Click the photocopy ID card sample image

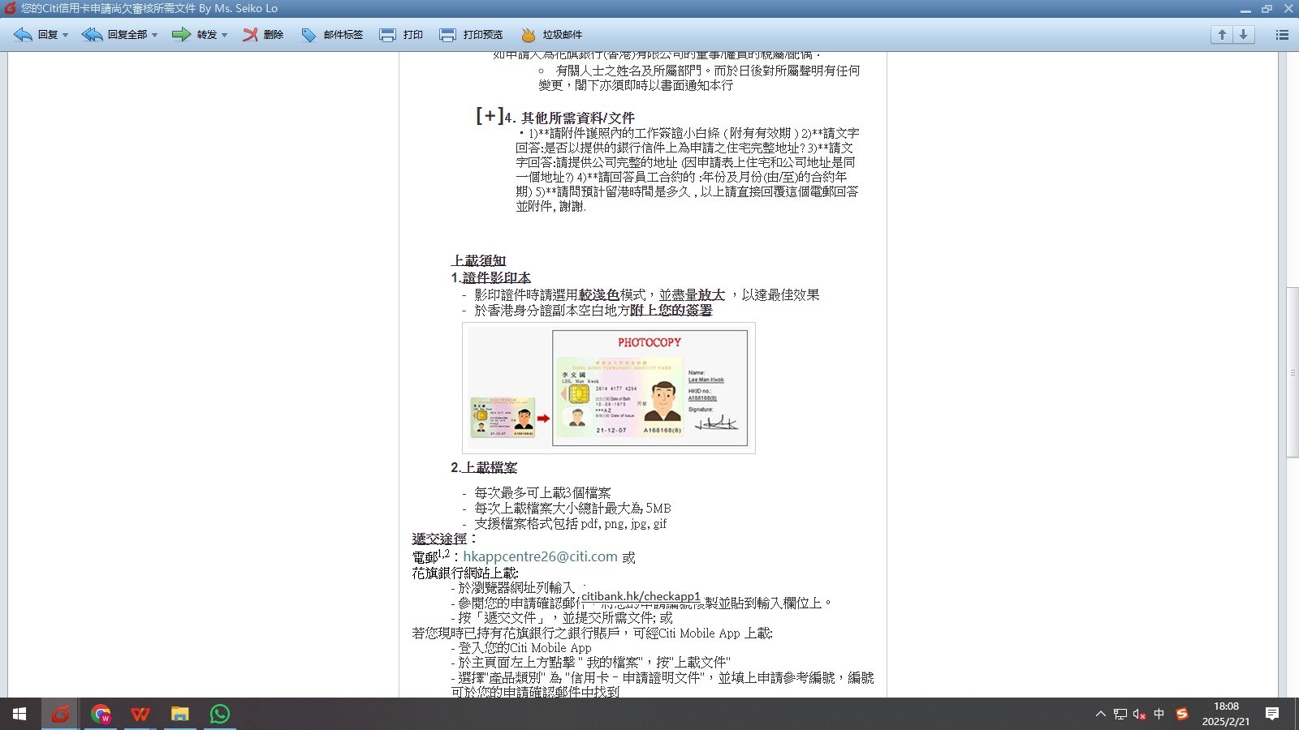tap(609, 388)
